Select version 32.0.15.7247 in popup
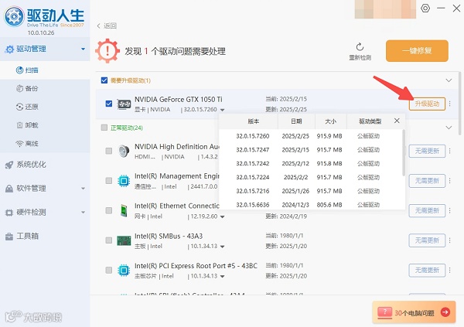 312,150
